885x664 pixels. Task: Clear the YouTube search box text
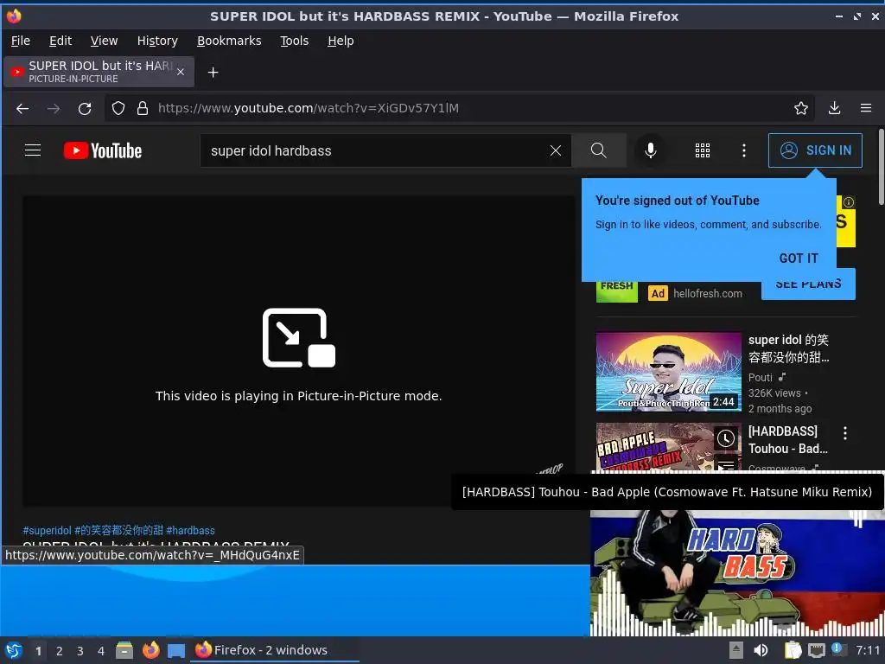(x=556, y=150)
